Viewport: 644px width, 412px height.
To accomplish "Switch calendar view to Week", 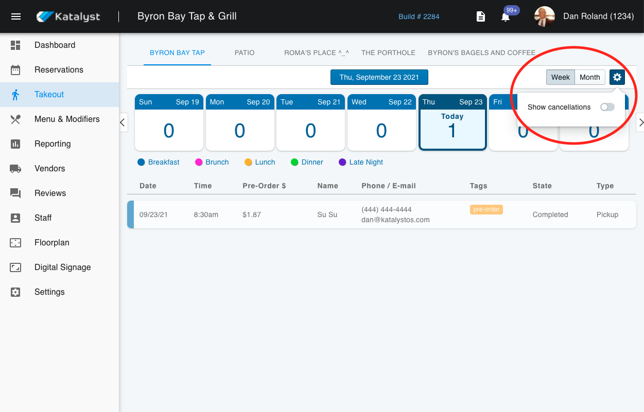I will tap(560, 77).
